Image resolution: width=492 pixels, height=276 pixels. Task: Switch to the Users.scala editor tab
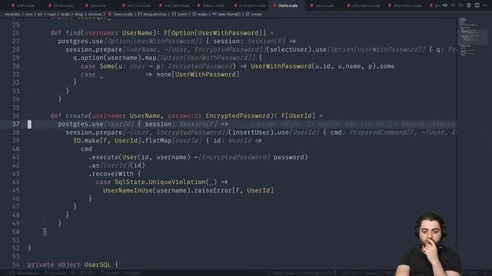click(287, 5)
